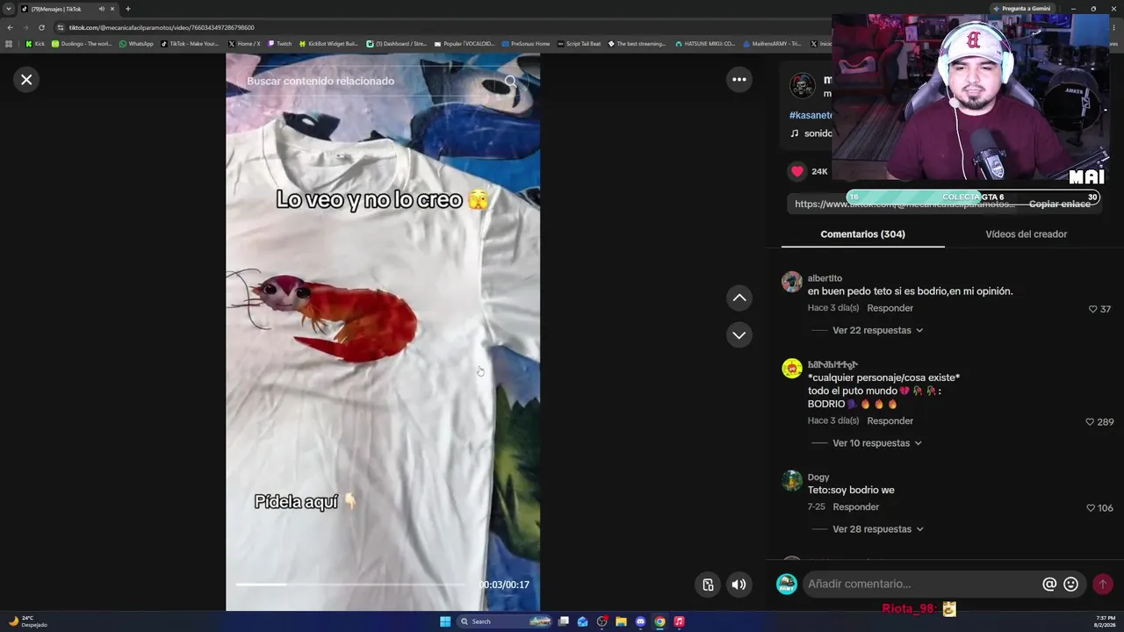The width and height of the screenshot is (1124, 632).
Task: Open the Script Tail Beat bookmark
Action: point(579,43)
